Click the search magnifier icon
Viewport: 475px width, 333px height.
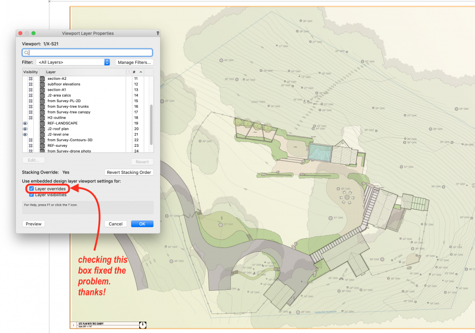point(27,53)
